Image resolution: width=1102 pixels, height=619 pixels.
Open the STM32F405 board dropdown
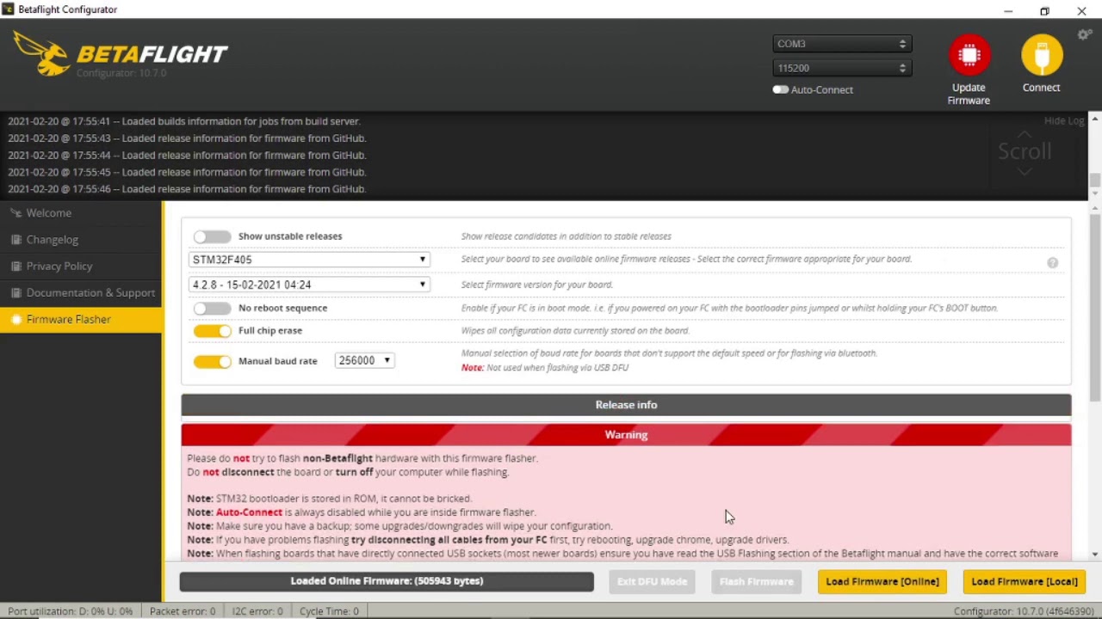tap(308, 260)
